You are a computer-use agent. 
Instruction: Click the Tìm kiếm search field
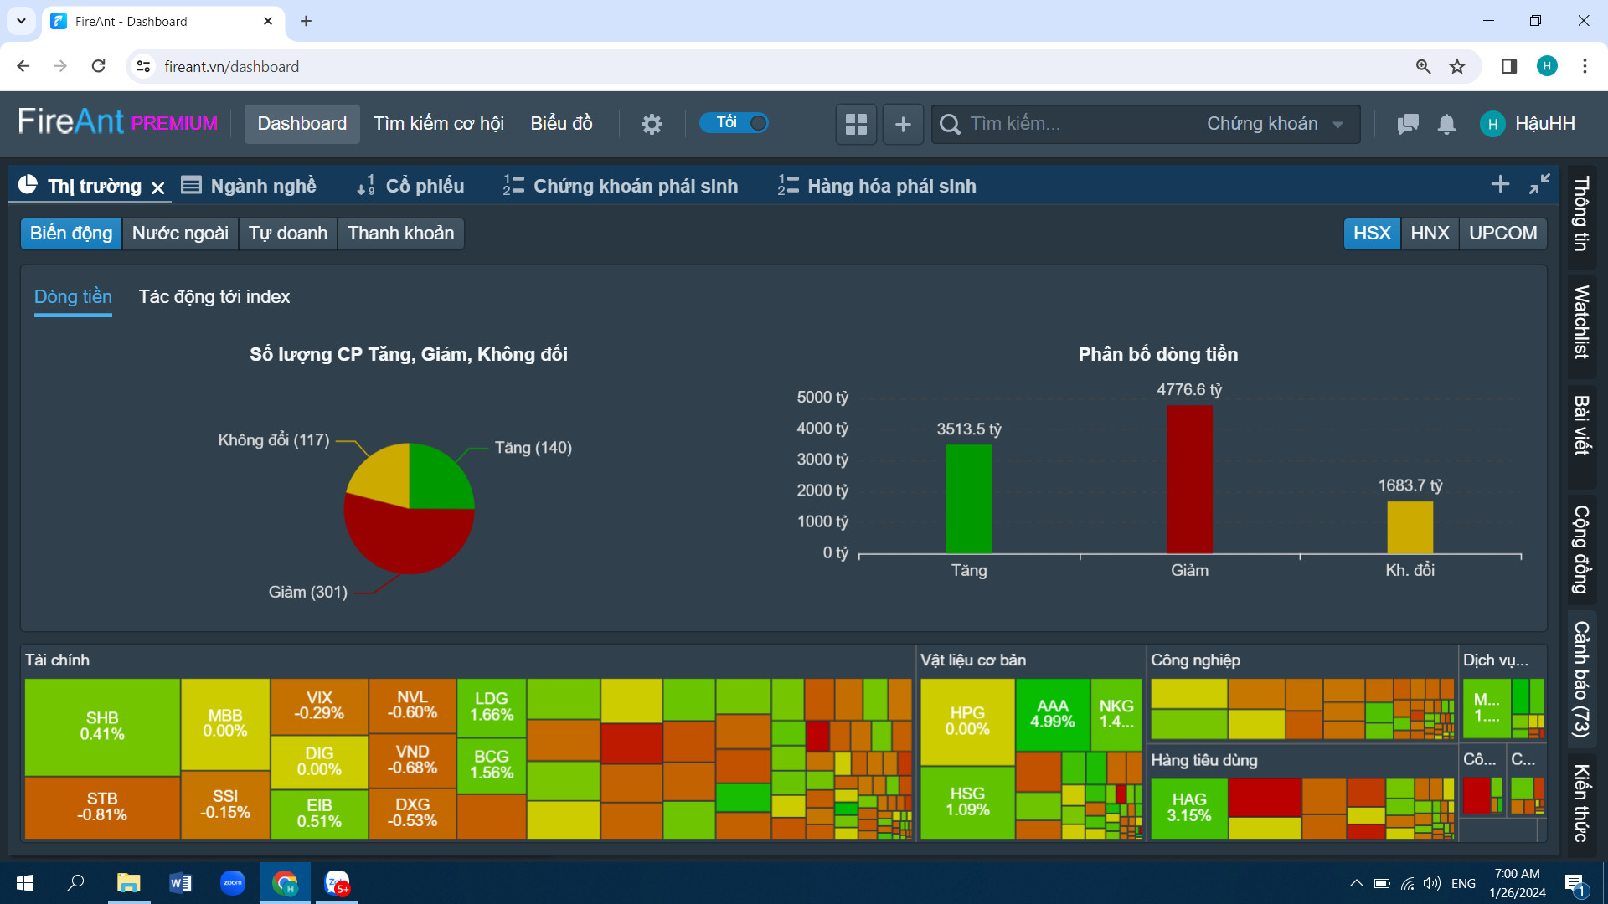coord(1072,124)
